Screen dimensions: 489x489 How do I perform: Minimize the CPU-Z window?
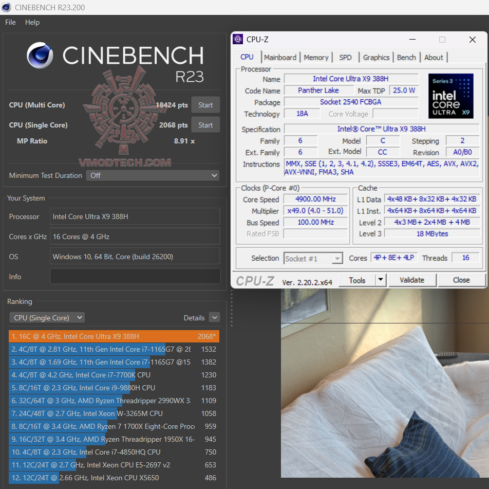point(412,40)
